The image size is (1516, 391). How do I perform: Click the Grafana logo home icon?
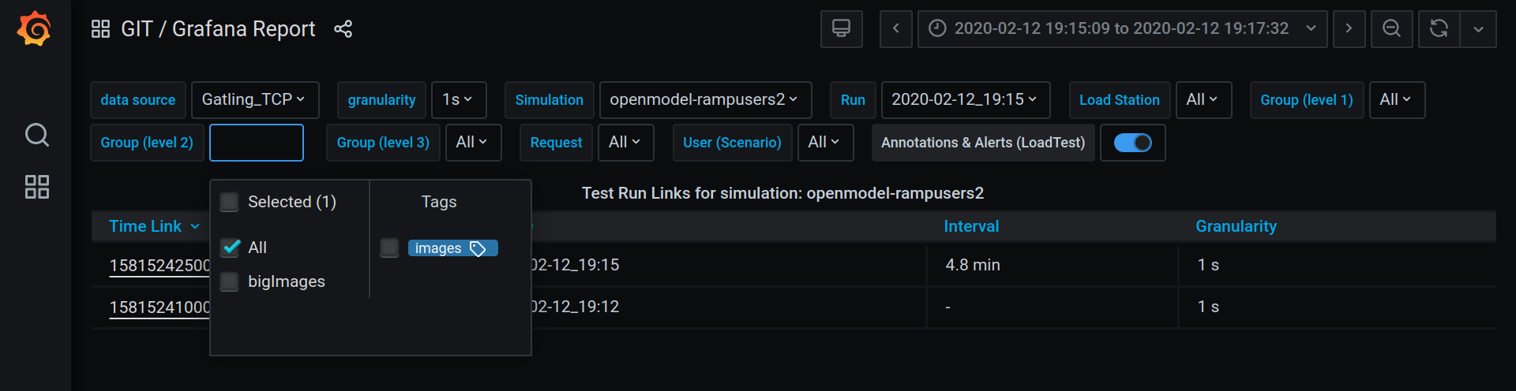pyautogui.click(x=34, y=29)
